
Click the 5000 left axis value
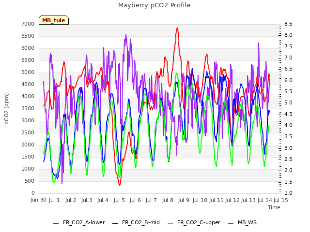tap(28, 72)
